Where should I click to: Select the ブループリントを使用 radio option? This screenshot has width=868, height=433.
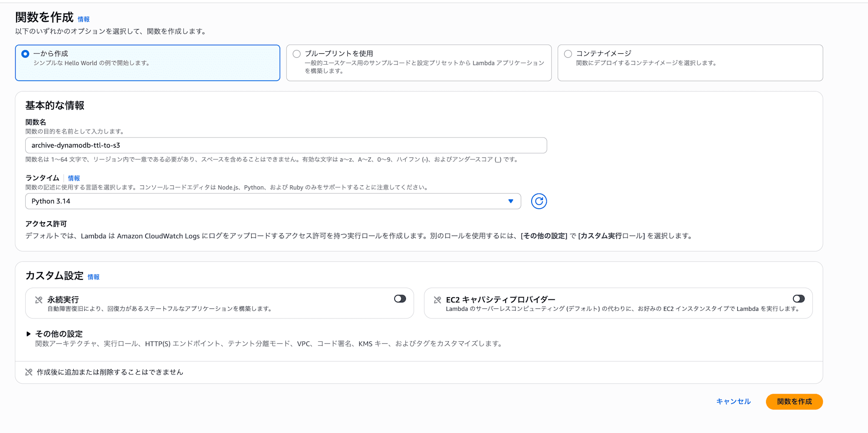click(296, 54)
